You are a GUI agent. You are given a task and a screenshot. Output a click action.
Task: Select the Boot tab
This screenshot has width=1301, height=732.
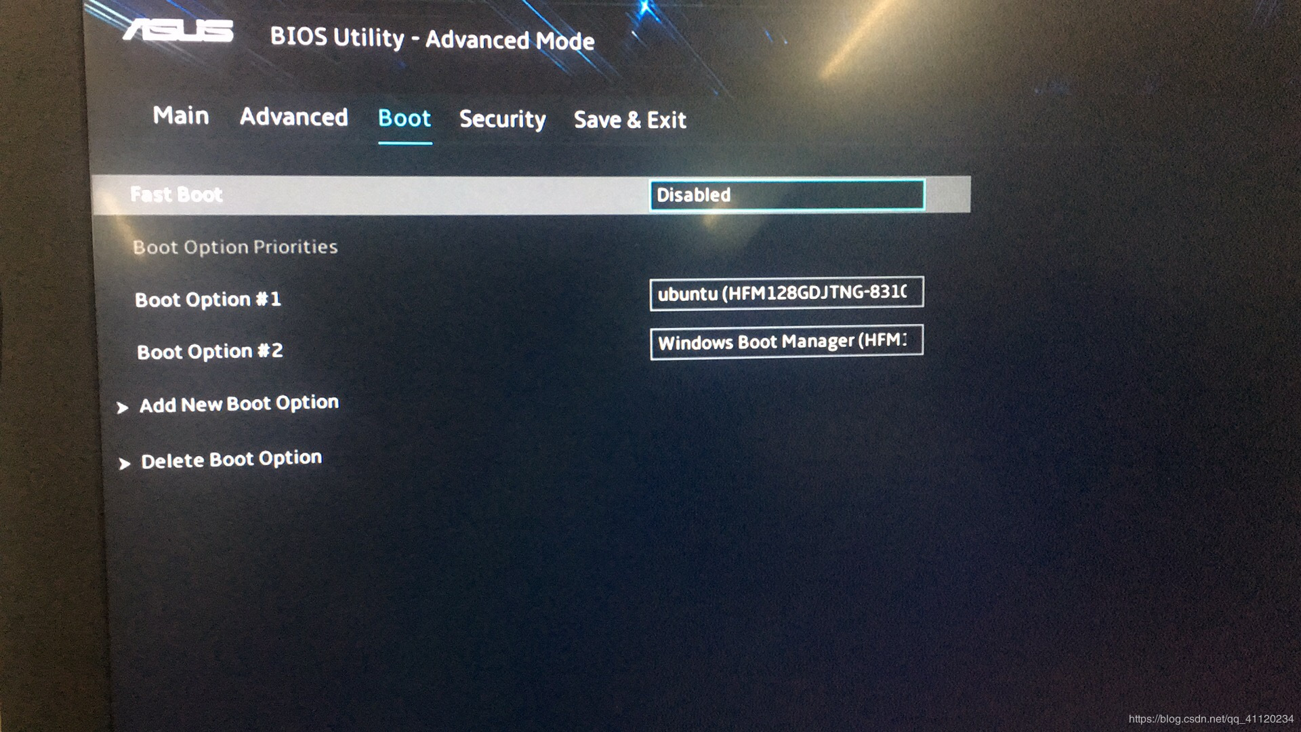coord(405,119)
